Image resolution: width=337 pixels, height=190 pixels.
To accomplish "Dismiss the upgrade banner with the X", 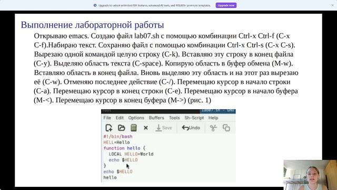I will (x=332, y=5).
